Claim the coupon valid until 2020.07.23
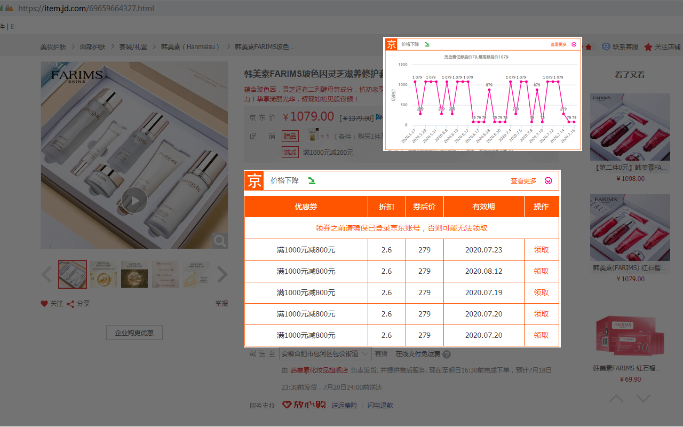The width and height of the screenshot is (683, 427). (541, 250)
